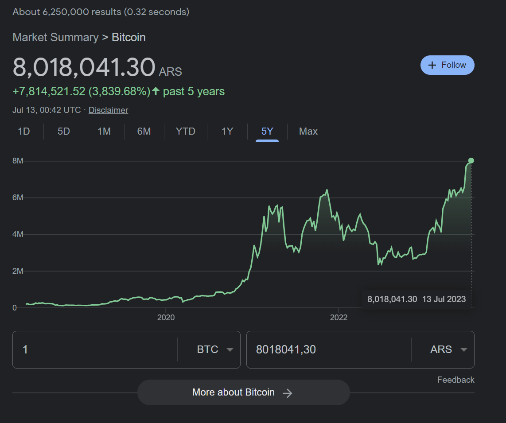Show the 1Y price chart

click(x=227, y=132)
